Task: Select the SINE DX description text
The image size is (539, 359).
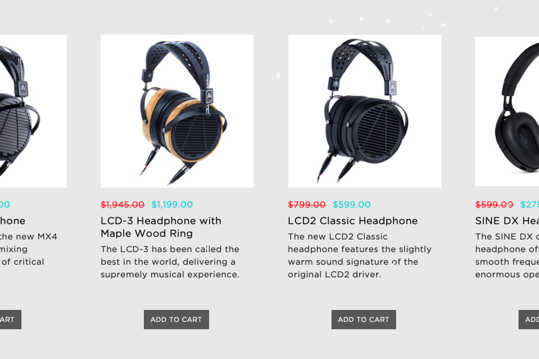Action: click(507, 255)
